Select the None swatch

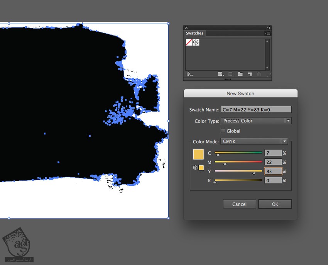[189, 42]
